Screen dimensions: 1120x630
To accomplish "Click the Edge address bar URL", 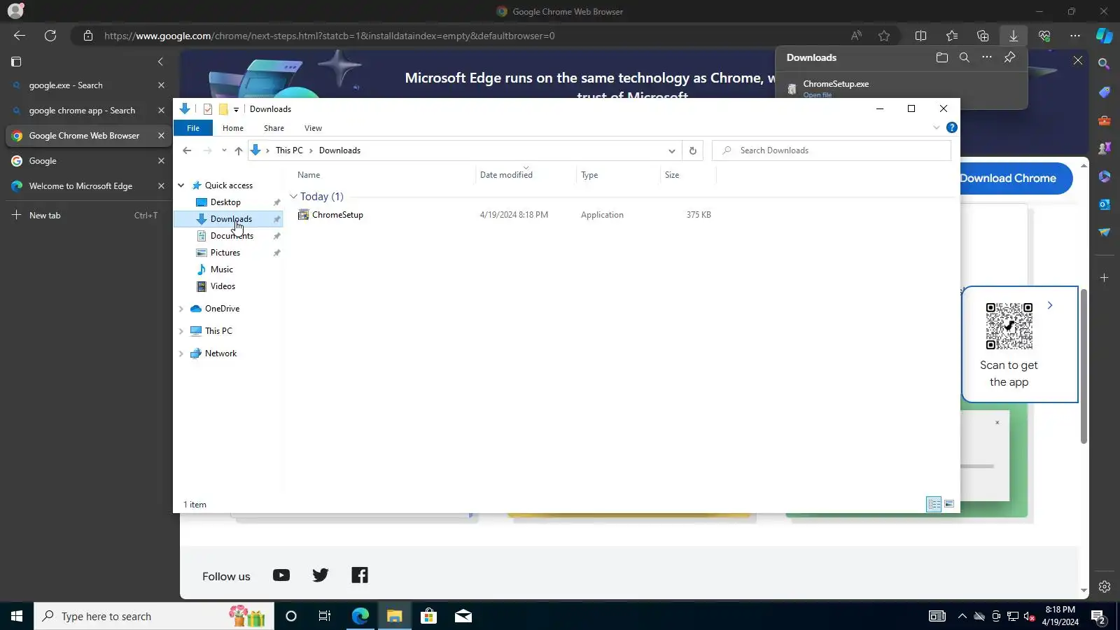I will click(x=330, y=36).
